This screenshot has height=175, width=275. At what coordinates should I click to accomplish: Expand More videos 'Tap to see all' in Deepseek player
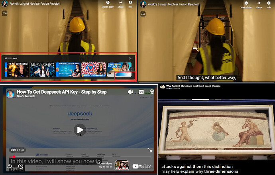[105, 165]
